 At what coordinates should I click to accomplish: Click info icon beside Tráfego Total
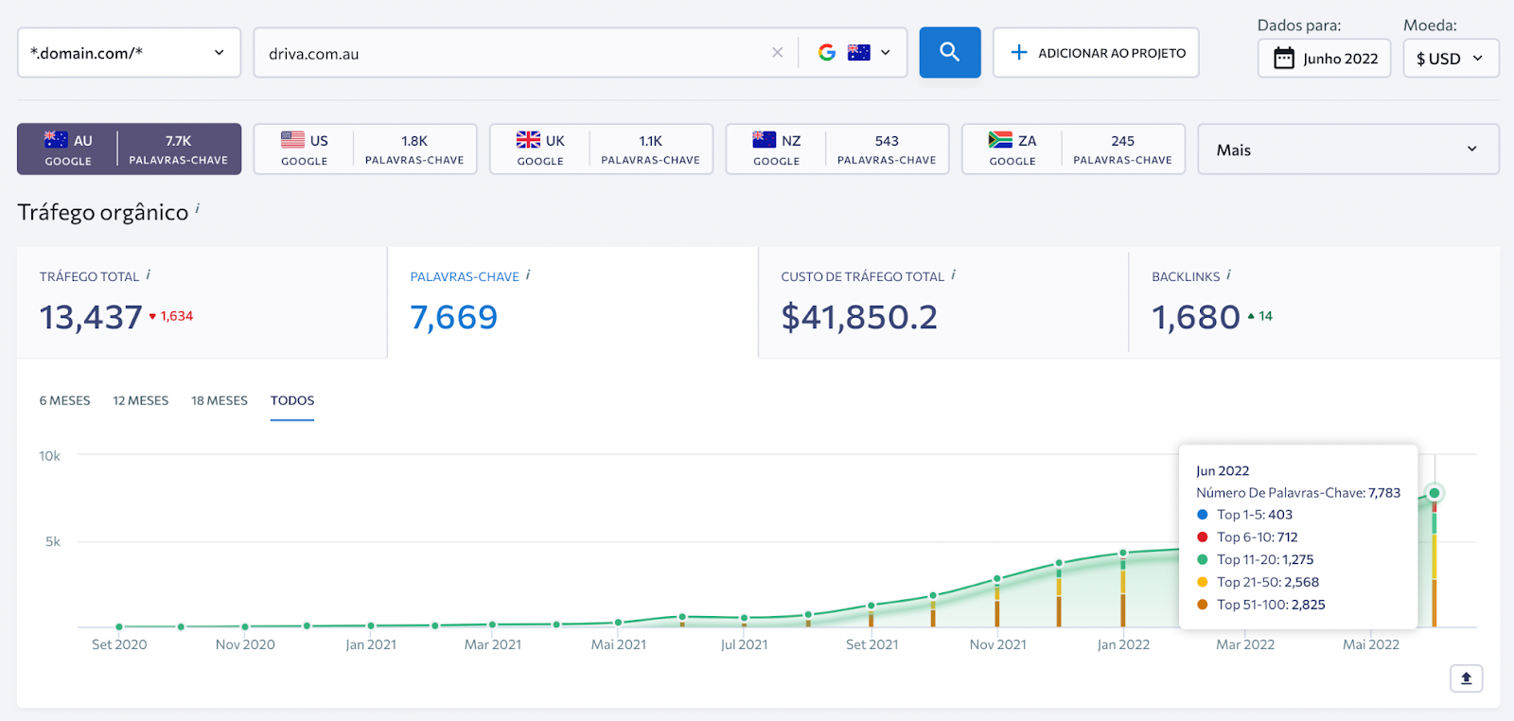148,274
